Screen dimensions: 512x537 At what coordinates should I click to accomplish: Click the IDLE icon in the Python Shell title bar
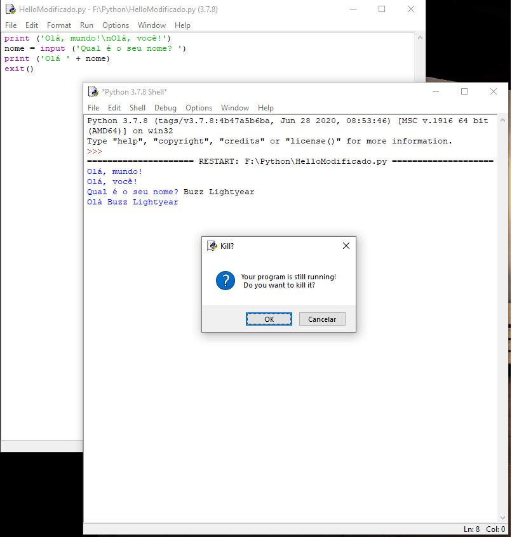click(x=93, y=92)
